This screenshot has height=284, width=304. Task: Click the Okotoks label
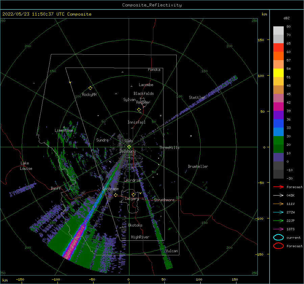[x=135, y=225]
